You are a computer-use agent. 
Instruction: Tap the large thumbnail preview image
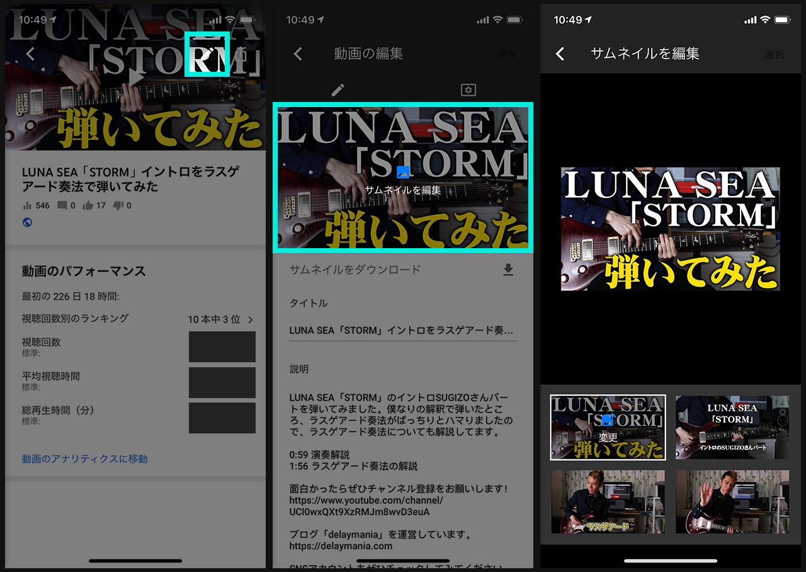pyautogui.click(x=671, y=229)
